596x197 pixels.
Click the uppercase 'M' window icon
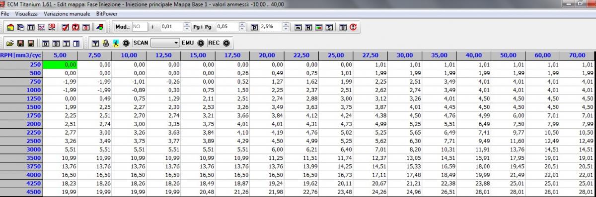coord(308,27)
